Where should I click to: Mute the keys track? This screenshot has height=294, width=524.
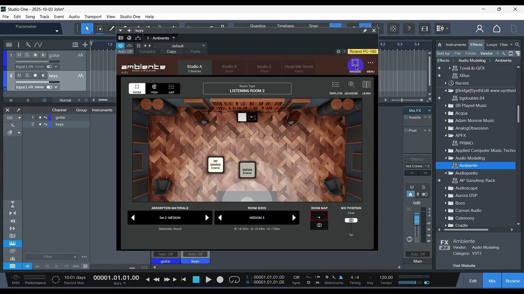[x=19, y=76]
